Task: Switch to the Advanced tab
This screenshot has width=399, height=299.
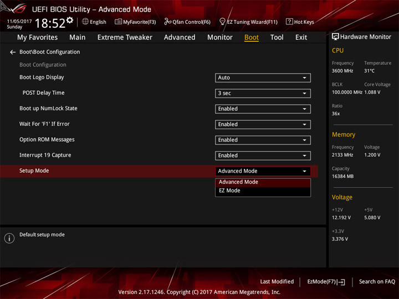Action: [x=180, y=38]
